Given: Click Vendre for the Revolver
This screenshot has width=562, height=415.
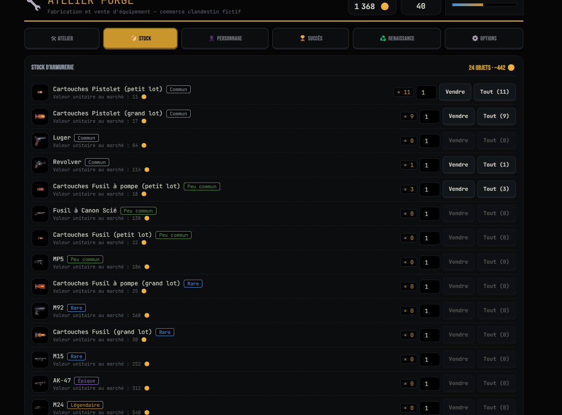Looking at the screenshot, I should pyautogui.click(x=458, y=165).
